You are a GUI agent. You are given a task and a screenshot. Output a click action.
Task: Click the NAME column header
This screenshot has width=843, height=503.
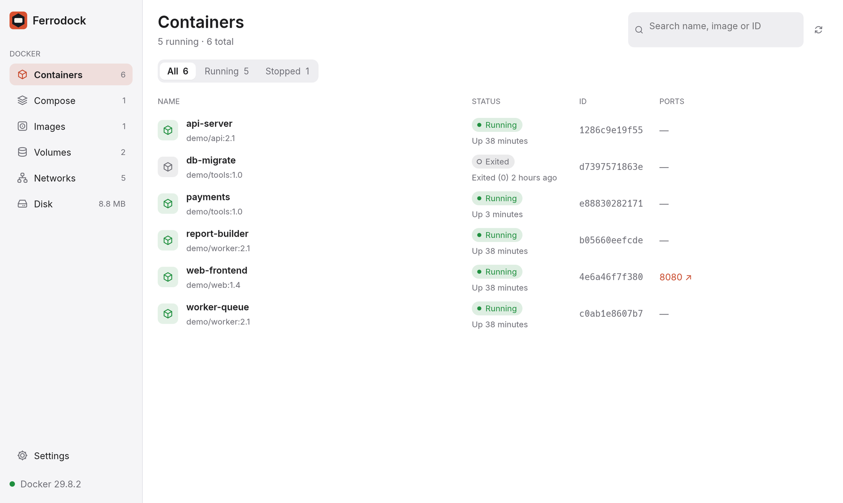tap(169, 102)
